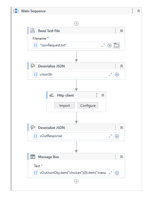Collapse the Message Box activity
The height and width of the screenshot is (201, 158).
[x=122, y=157]
